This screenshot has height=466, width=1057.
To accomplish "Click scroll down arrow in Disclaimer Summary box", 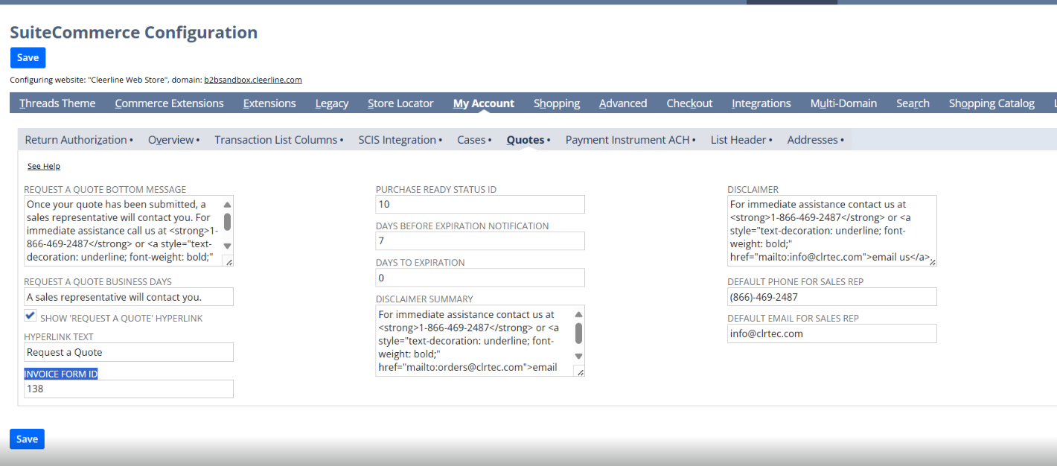I will (x=578, y=357).
